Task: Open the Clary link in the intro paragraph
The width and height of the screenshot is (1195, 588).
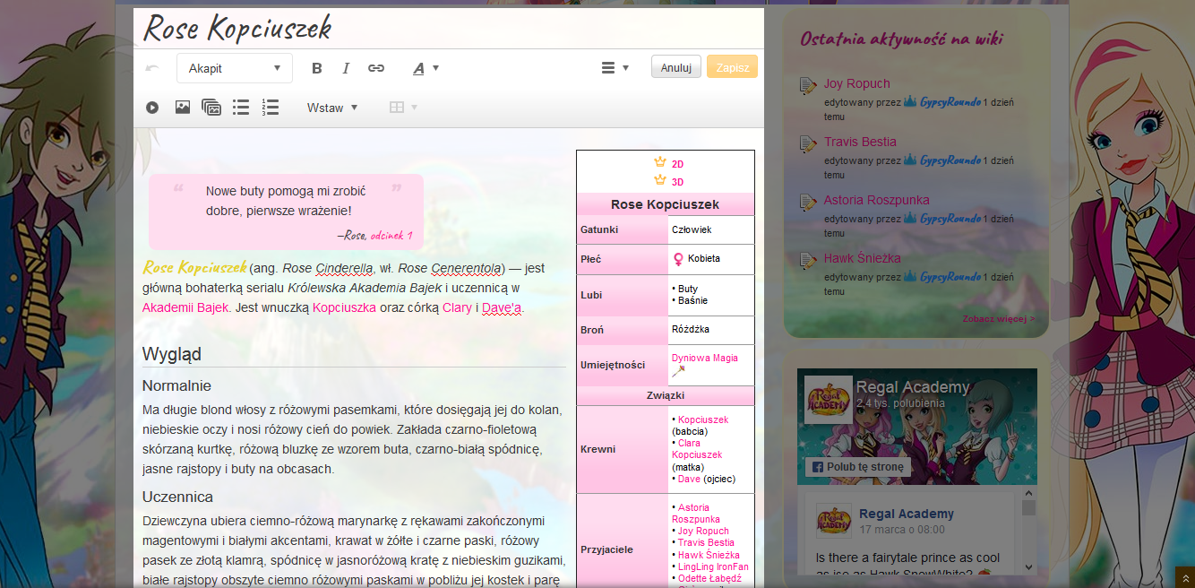Action: [x=457, y=307]
